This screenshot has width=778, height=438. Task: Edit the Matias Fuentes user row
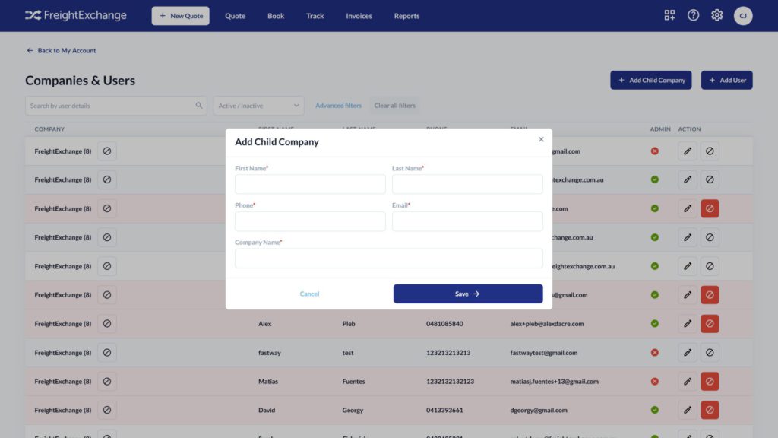pyautogui.click(x=687, y=382)
